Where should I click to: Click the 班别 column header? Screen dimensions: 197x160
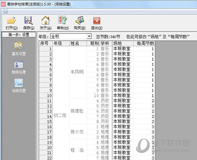pyautogui.click(x=93, y=43)
